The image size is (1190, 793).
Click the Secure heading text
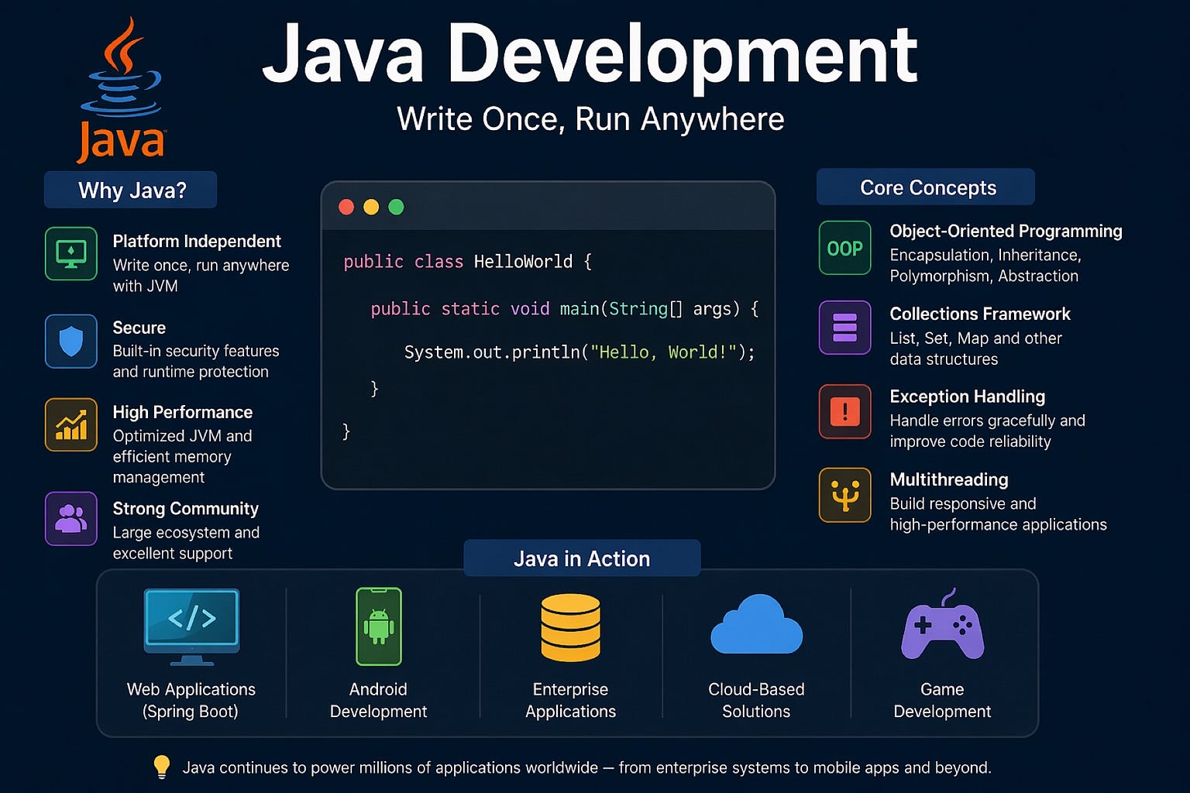tap(139, 328)
